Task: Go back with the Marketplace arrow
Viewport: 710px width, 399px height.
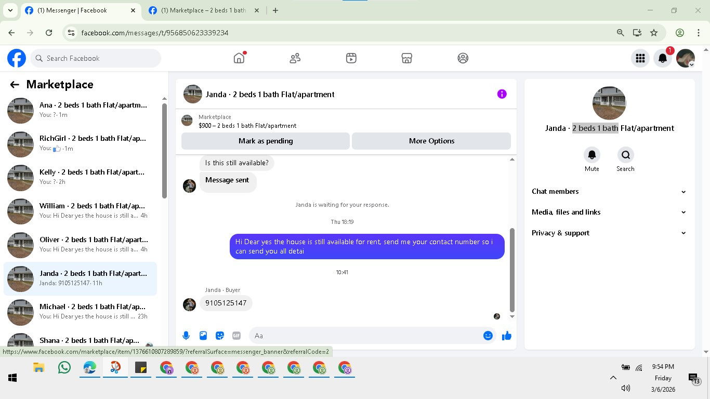Action: point(15,85)
